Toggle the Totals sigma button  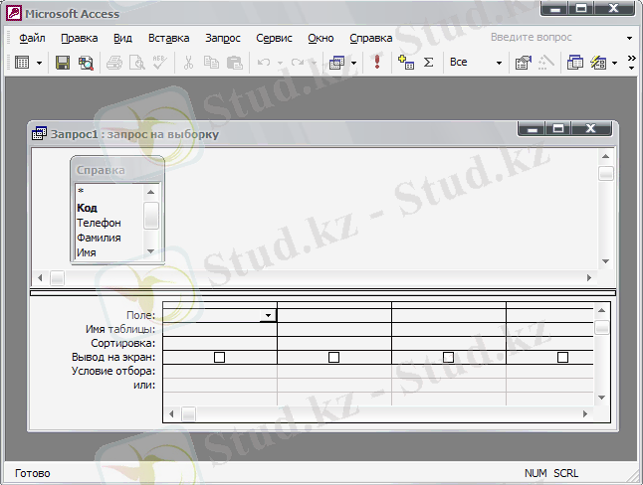pyautogui.click(x=429, y=63)
